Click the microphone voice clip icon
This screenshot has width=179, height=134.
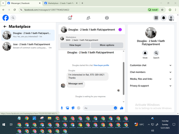(x=62, y=108)
